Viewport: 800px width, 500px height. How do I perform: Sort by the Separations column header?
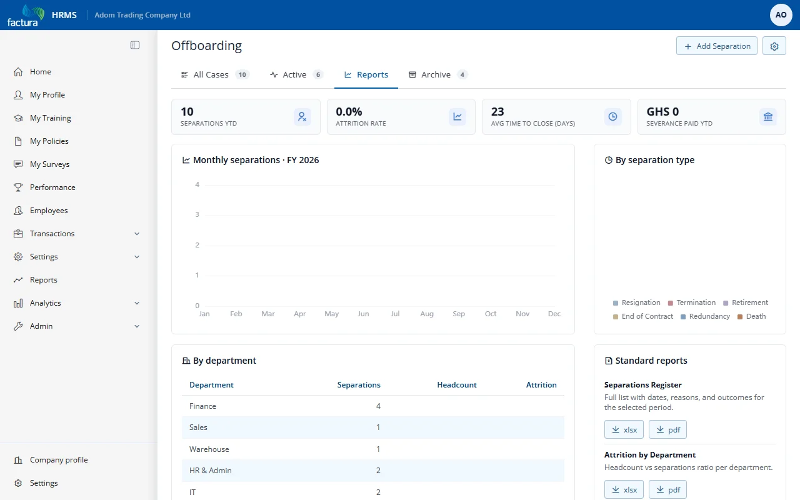click(x=359, y=385)
